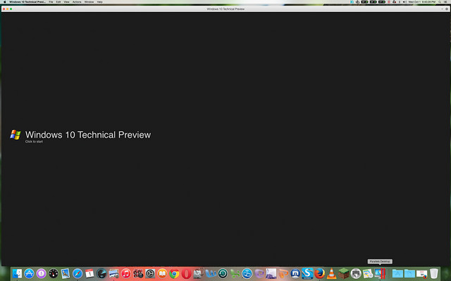
Task: Open the black gauge Dashboard icon
Action: pos(54,273)
